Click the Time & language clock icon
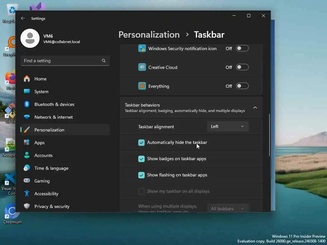Screen dimensions: 327x245 pos(27,168)
